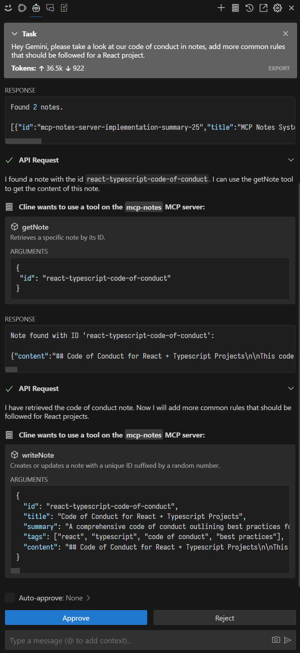The image size is (300, 653).
Task: Collapse the Task header chevron
Action: tap(14, 34)
